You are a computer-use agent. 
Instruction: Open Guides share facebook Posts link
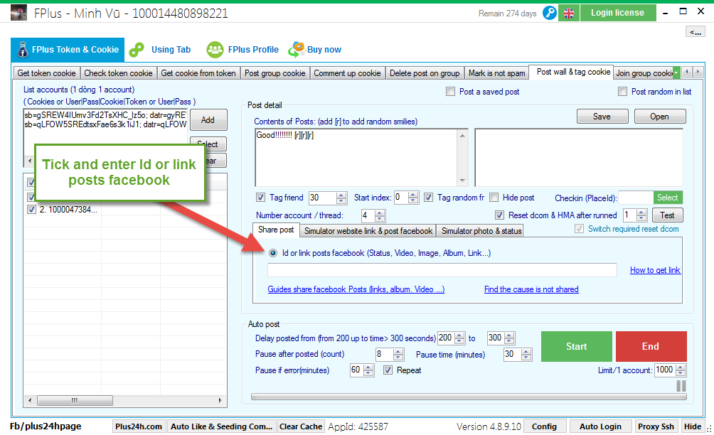[x=356, y=289]
